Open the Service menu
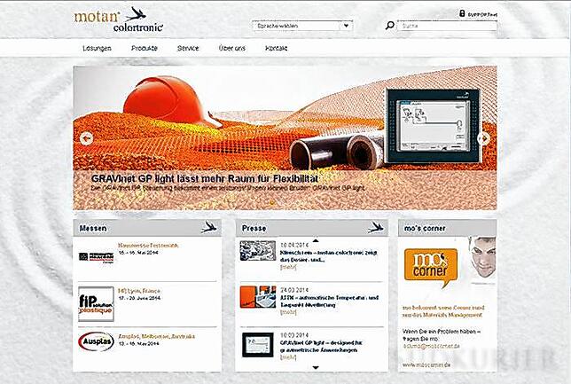 tap(188, 48)
